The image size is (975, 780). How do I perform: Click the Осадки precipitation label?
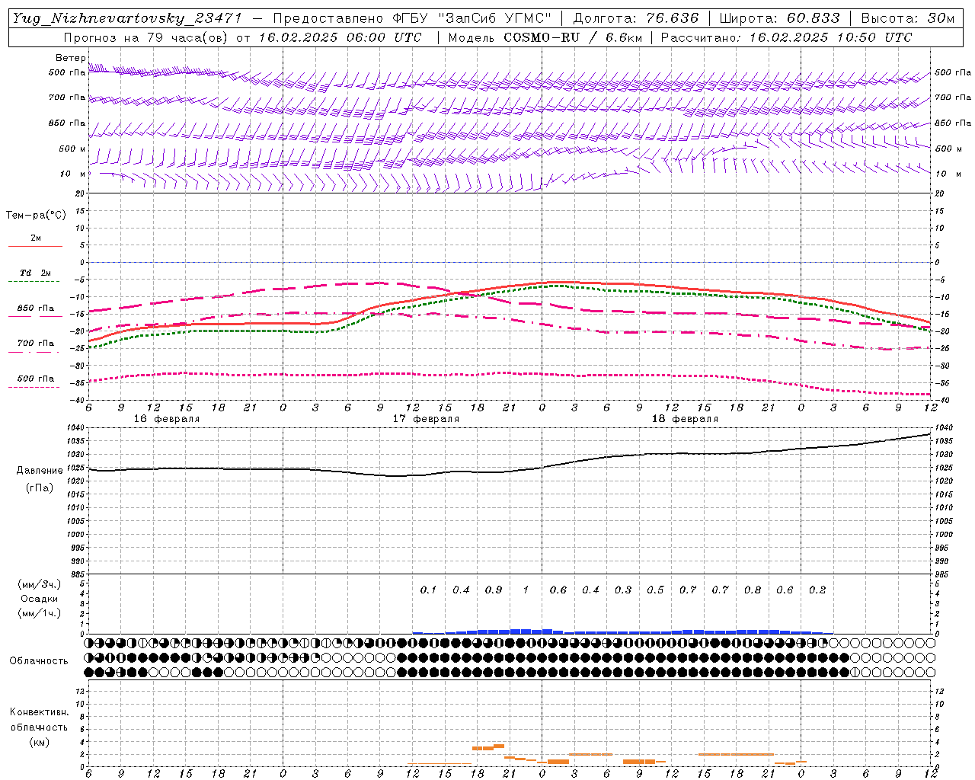tap(39, 599)
